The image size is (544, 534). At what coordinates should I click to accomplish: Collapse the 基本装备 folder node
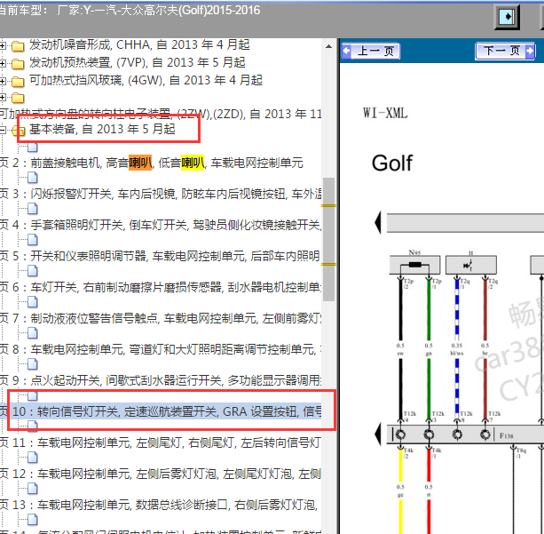(3, 131)
